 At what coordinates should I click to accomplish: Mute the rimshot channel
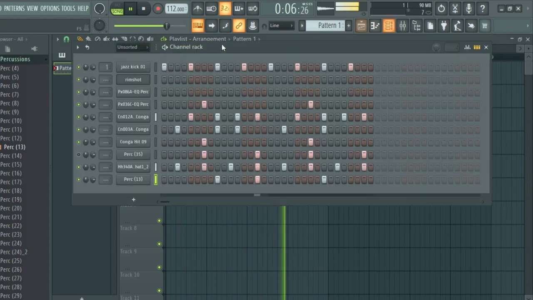coord(78,80)
